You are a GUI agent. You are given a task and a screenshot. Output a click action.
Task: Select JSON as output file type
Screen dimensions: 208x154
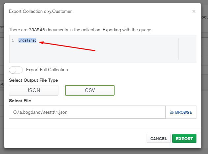(x=34, y=90)
